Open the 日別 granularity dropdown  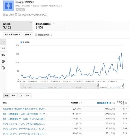coord(28,35)
